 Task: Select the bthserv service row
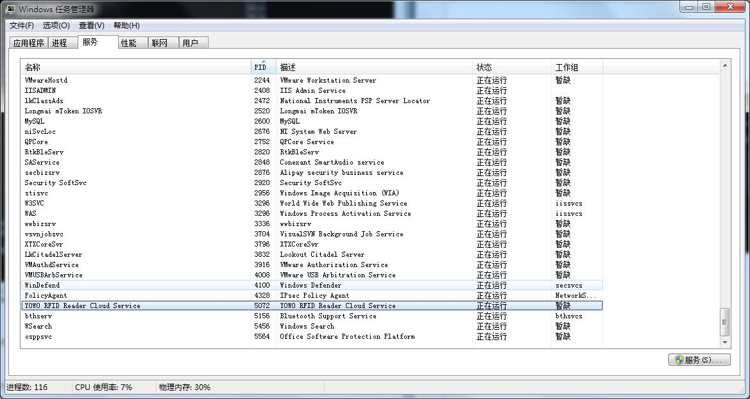312,316
